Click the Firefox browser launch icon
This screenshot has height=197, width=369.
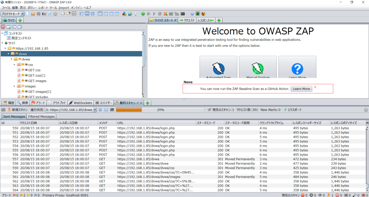click(203, 14)
